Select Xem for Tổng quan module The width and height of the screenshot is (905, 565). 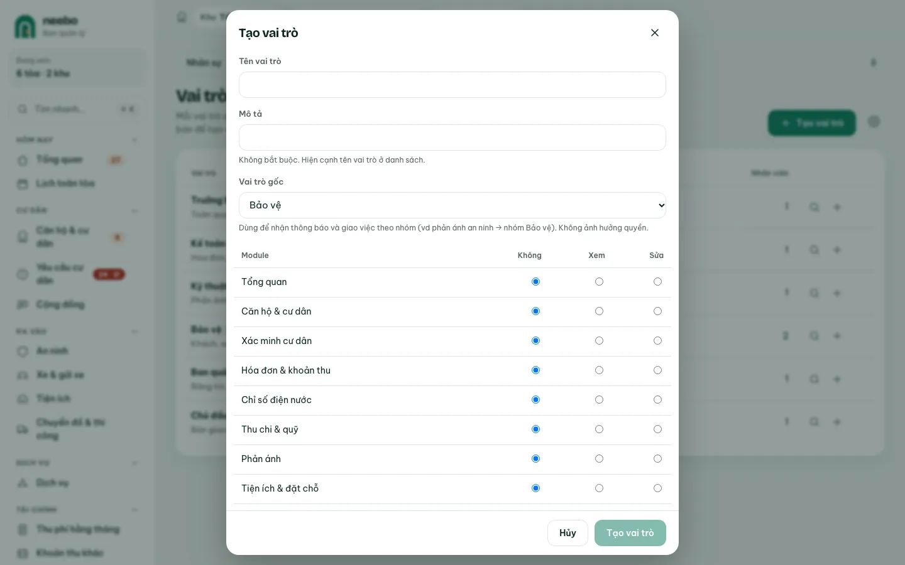tap(599, 282)
